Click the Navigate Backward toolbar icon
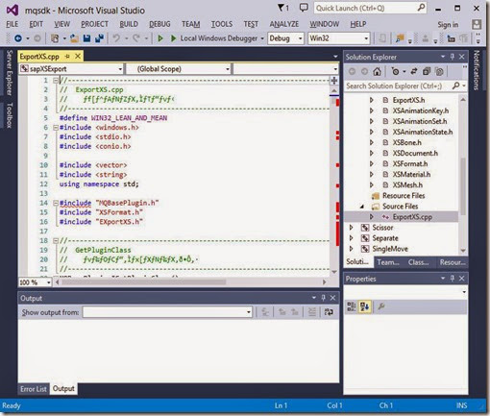The width and height of the screenshot is (490, 416). pyautogui.click(x=18, y=38)
